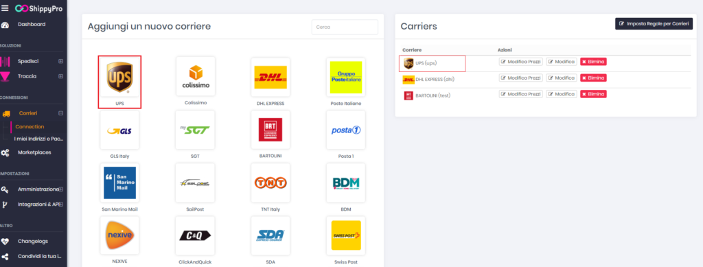Click the Cerca carrier search field
The width and height of the screenshot is (703, 267).
[345, 27]
